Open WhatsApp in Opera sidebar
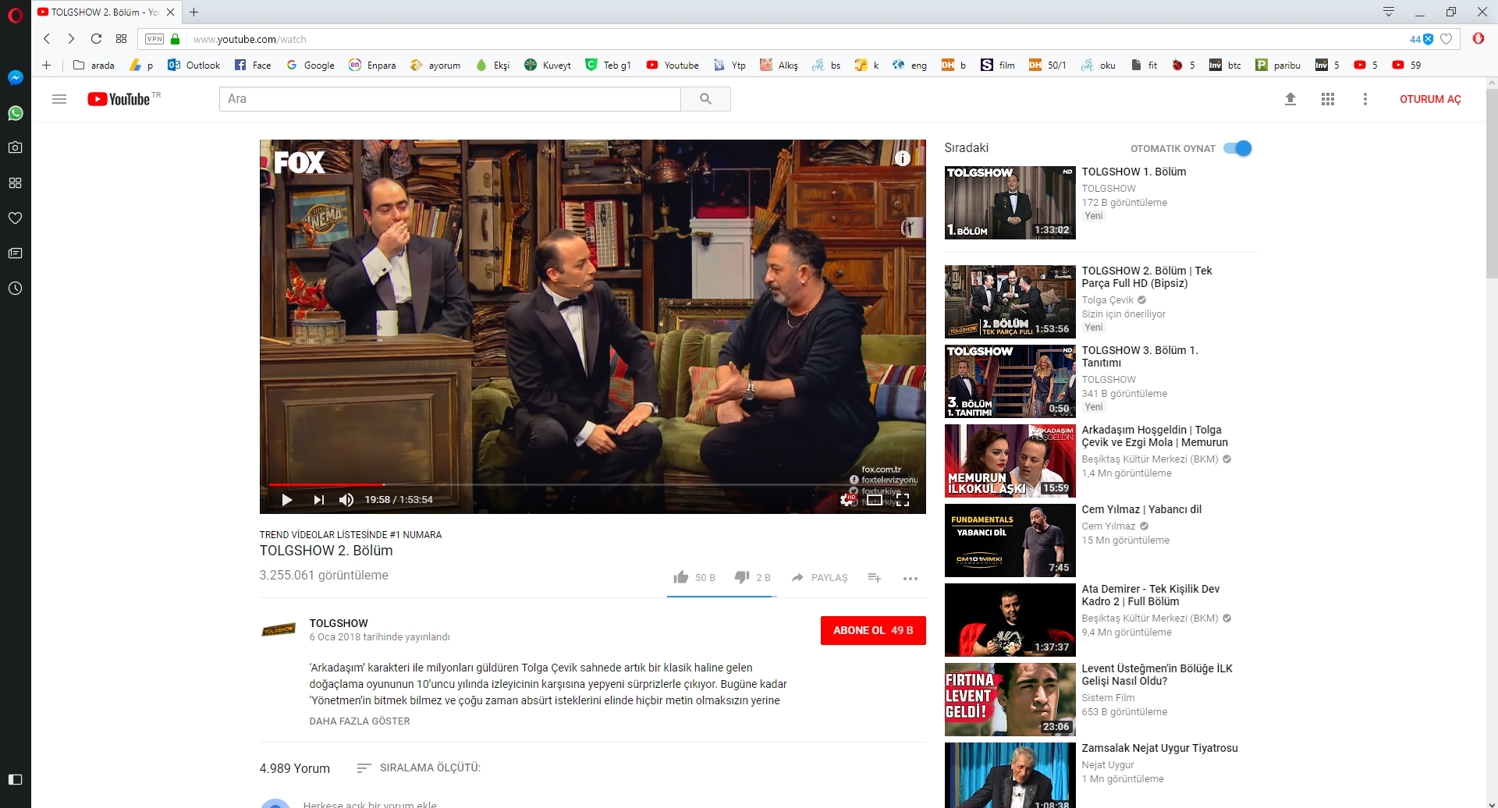The width and height of the screenshot is (1498, 808). point(15,113)
